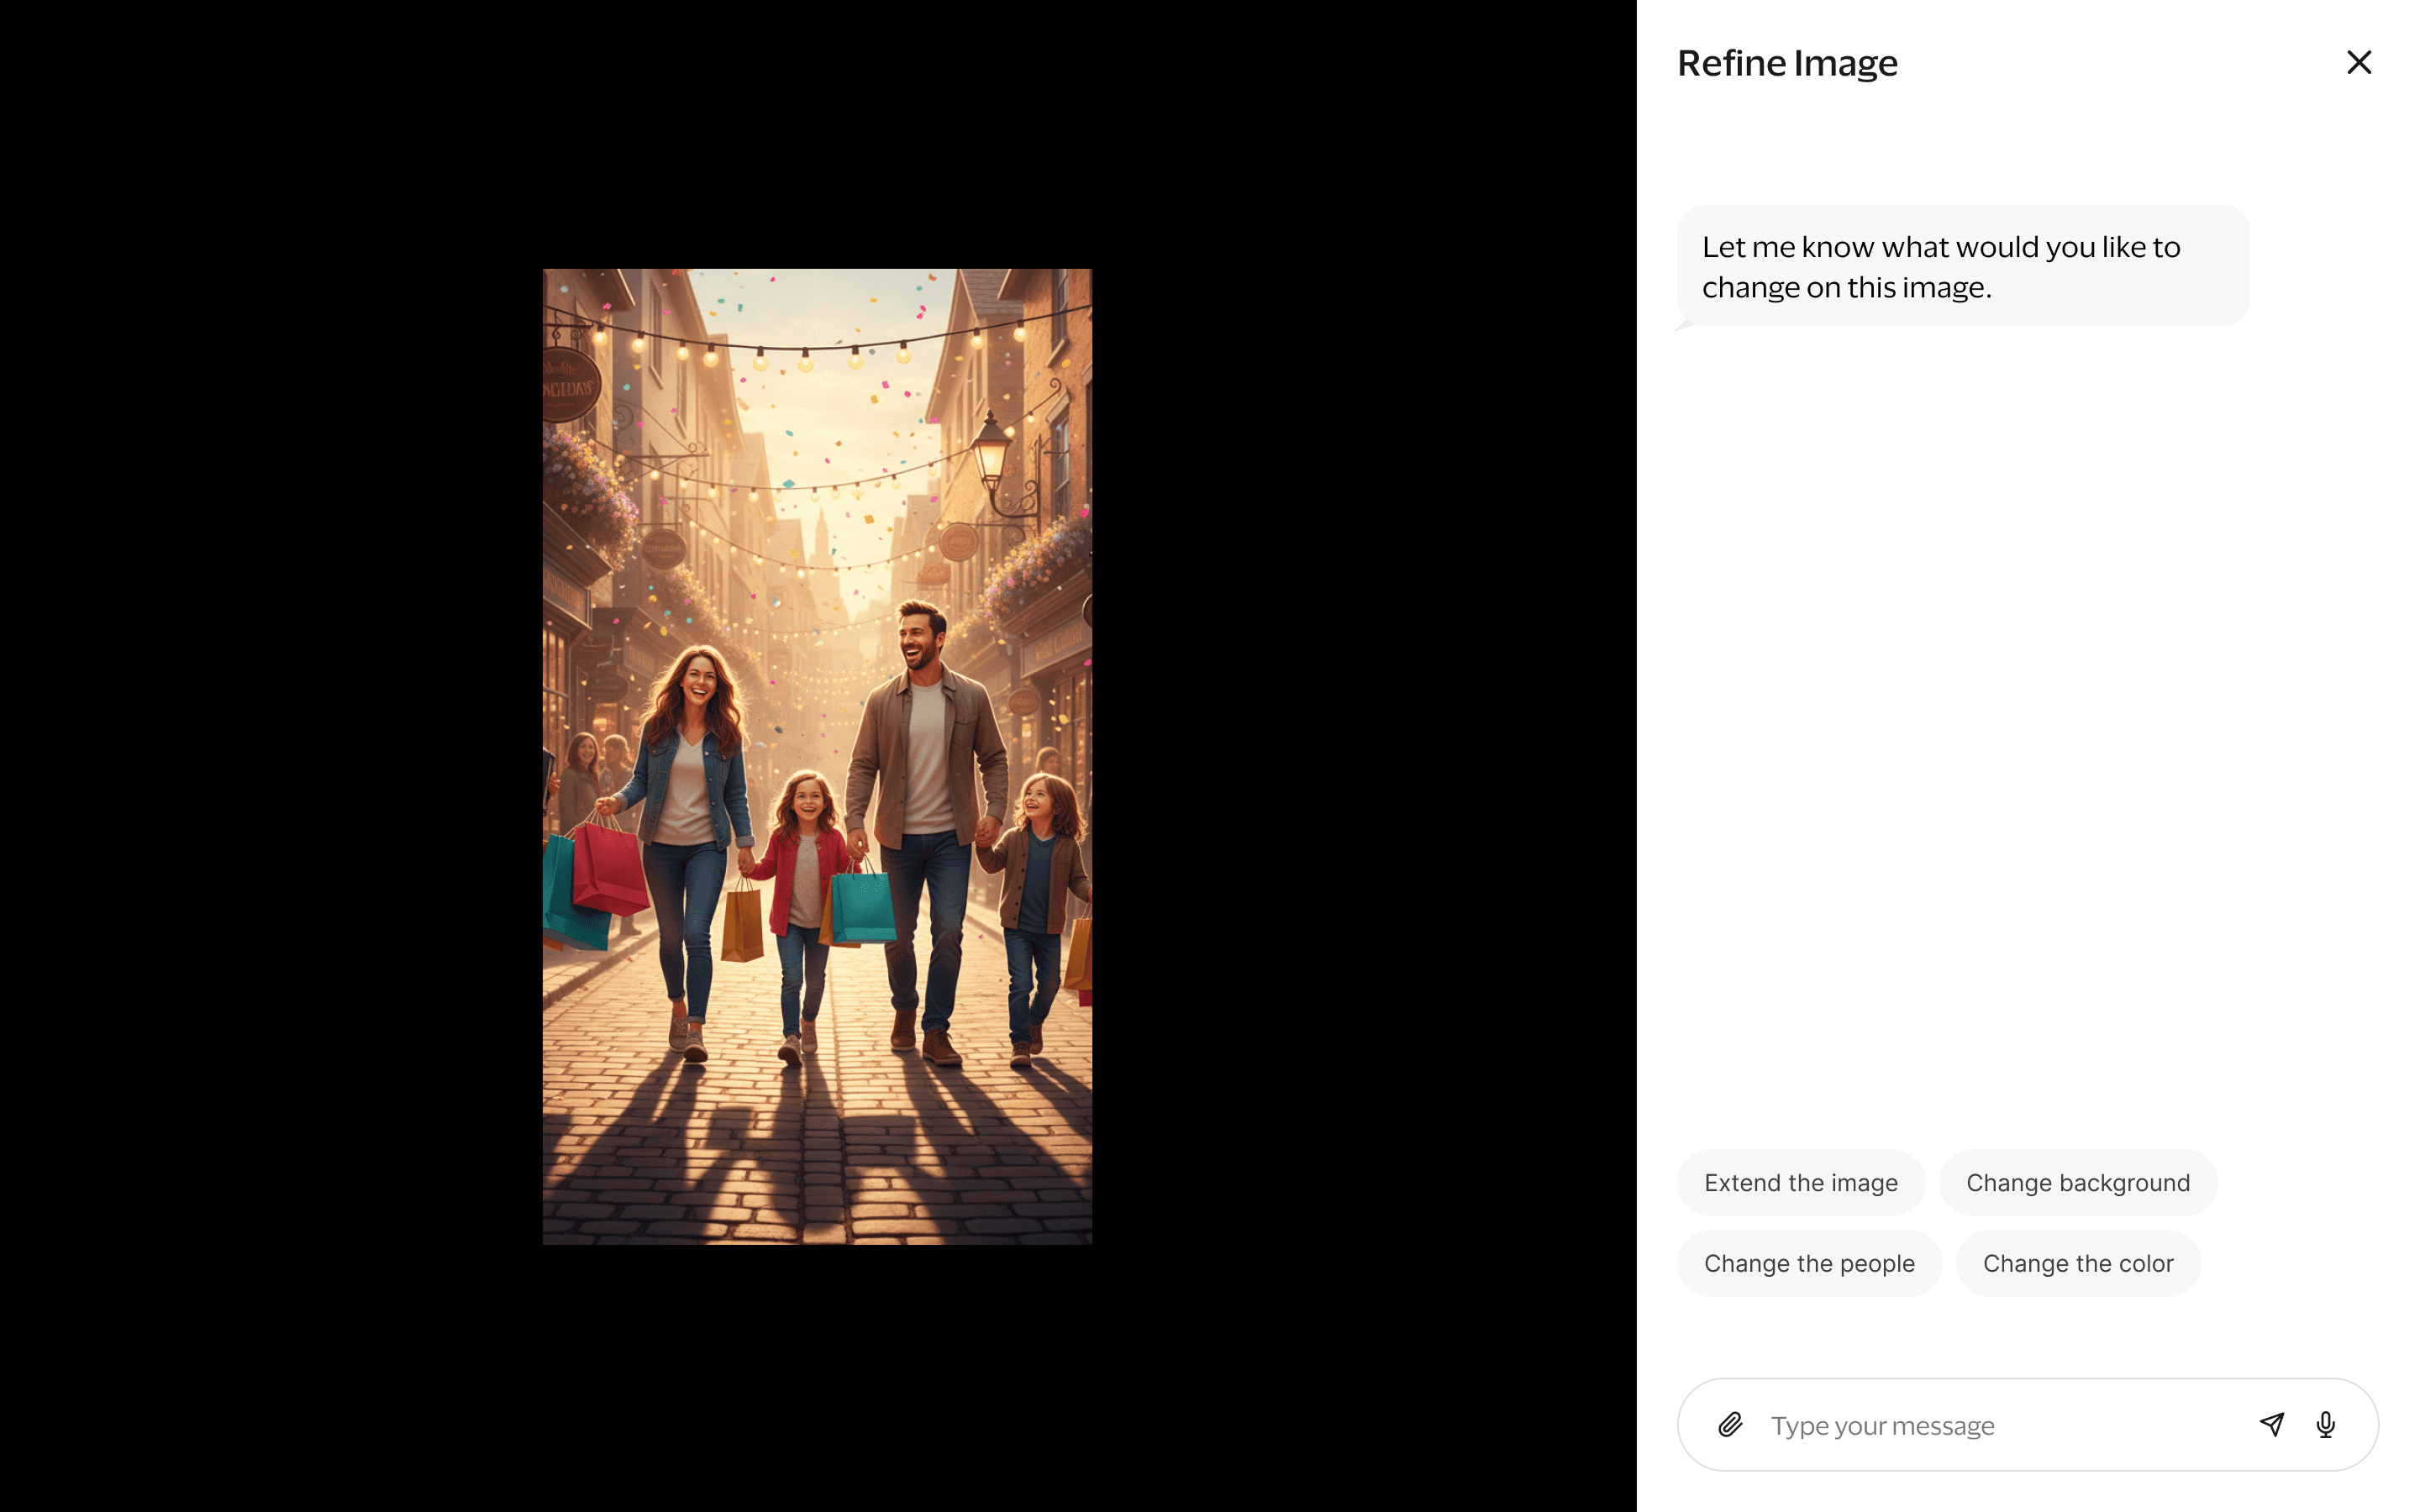This screenshot has height=1512, width=2420.
Task: Click the teal shopping bag the girl holds
Action: coord(862,908)
